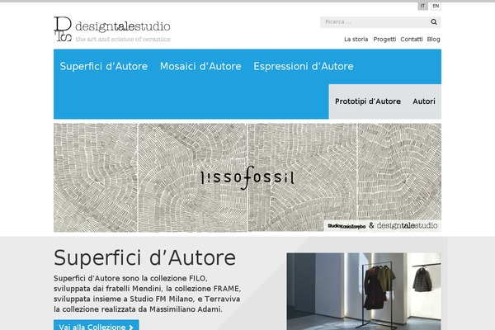The height and width of the screenshot is (330, 495).
Task: Open the designtalestudio logo homepage
Action: [112, 29]
